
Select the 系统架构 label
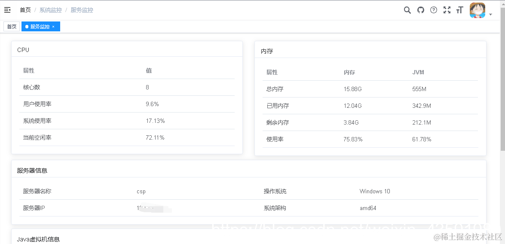(x=275, y=208)
